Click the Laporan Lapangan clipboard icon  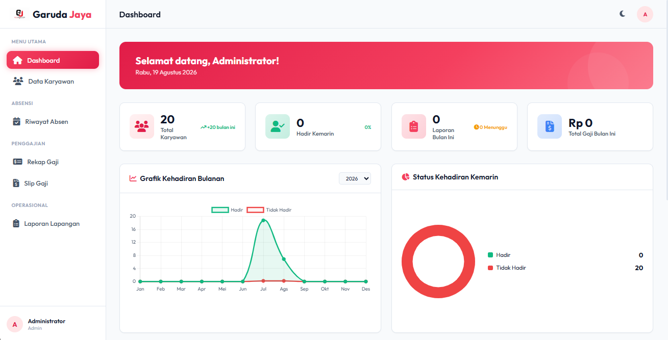[x=16, y=224]
